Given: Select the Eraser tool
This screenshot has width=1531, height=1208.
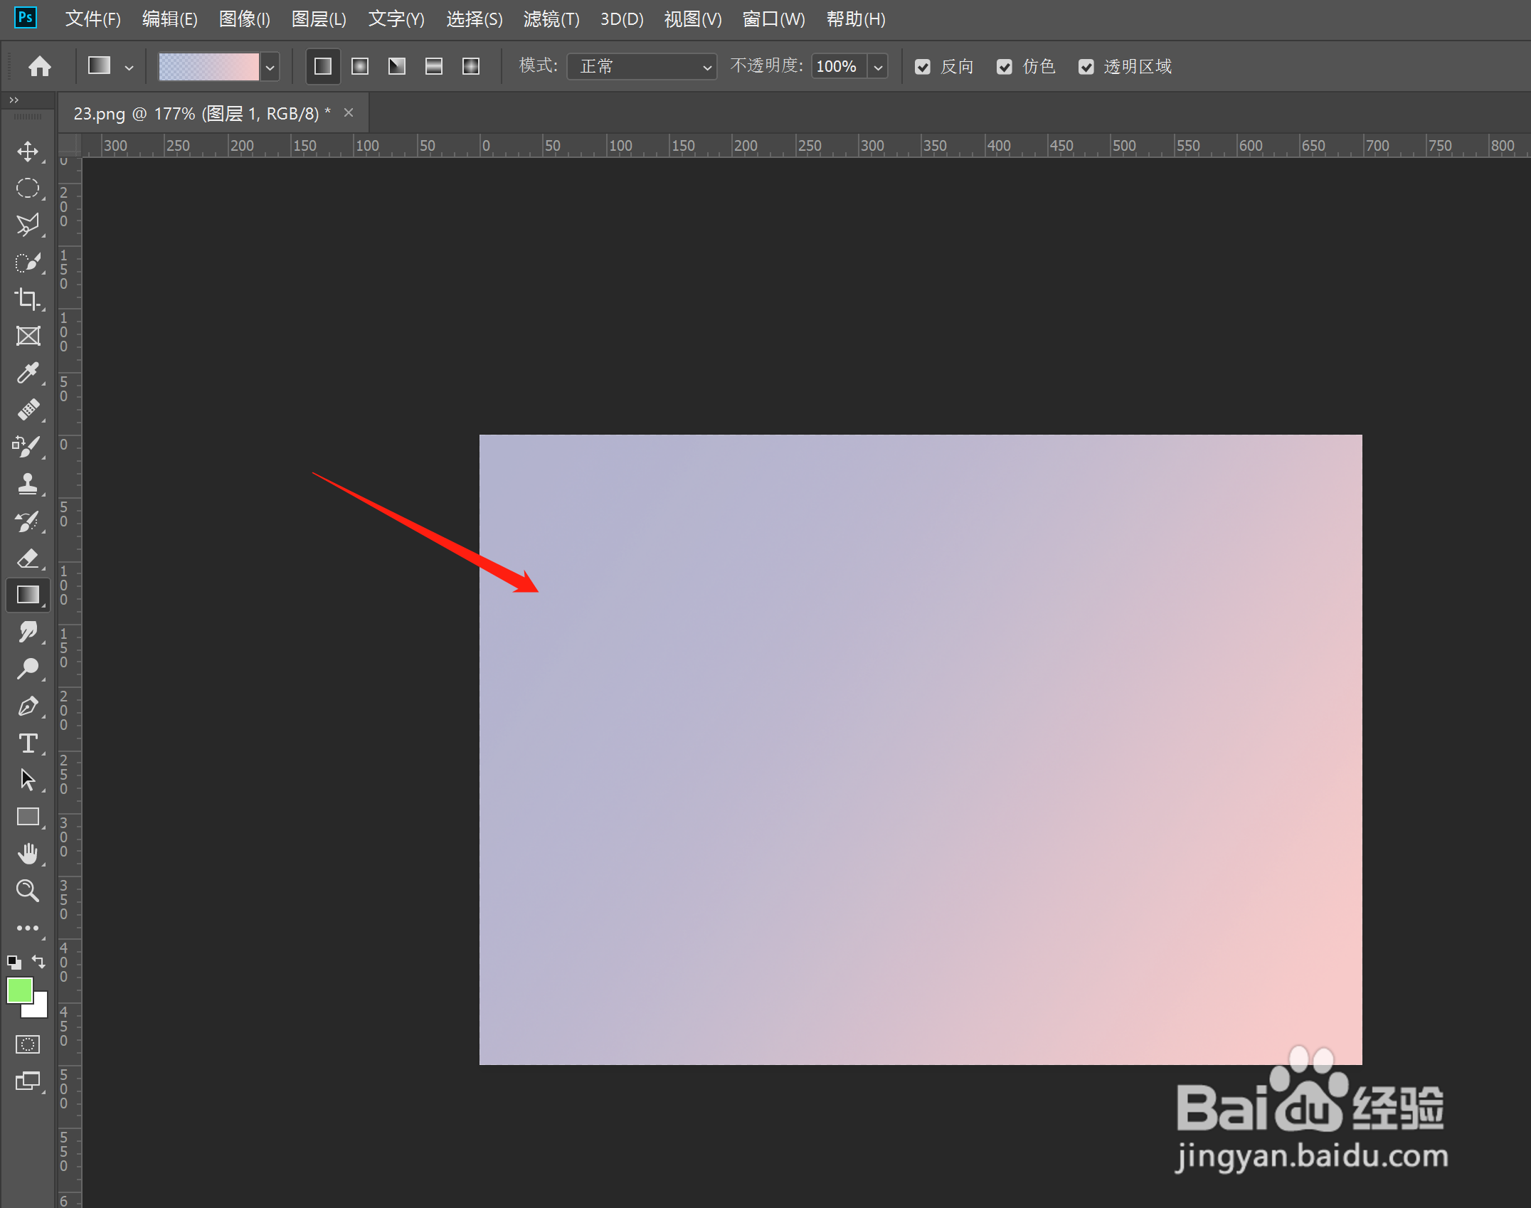Looking at the screenshot, I should click(x=28, y=558).
